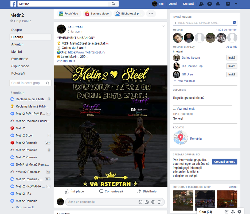The height and width of the screenshot is (214, 250).
Task: Open shortcut Metin2 - ROMANIA ...
Action: coord(30,186)
